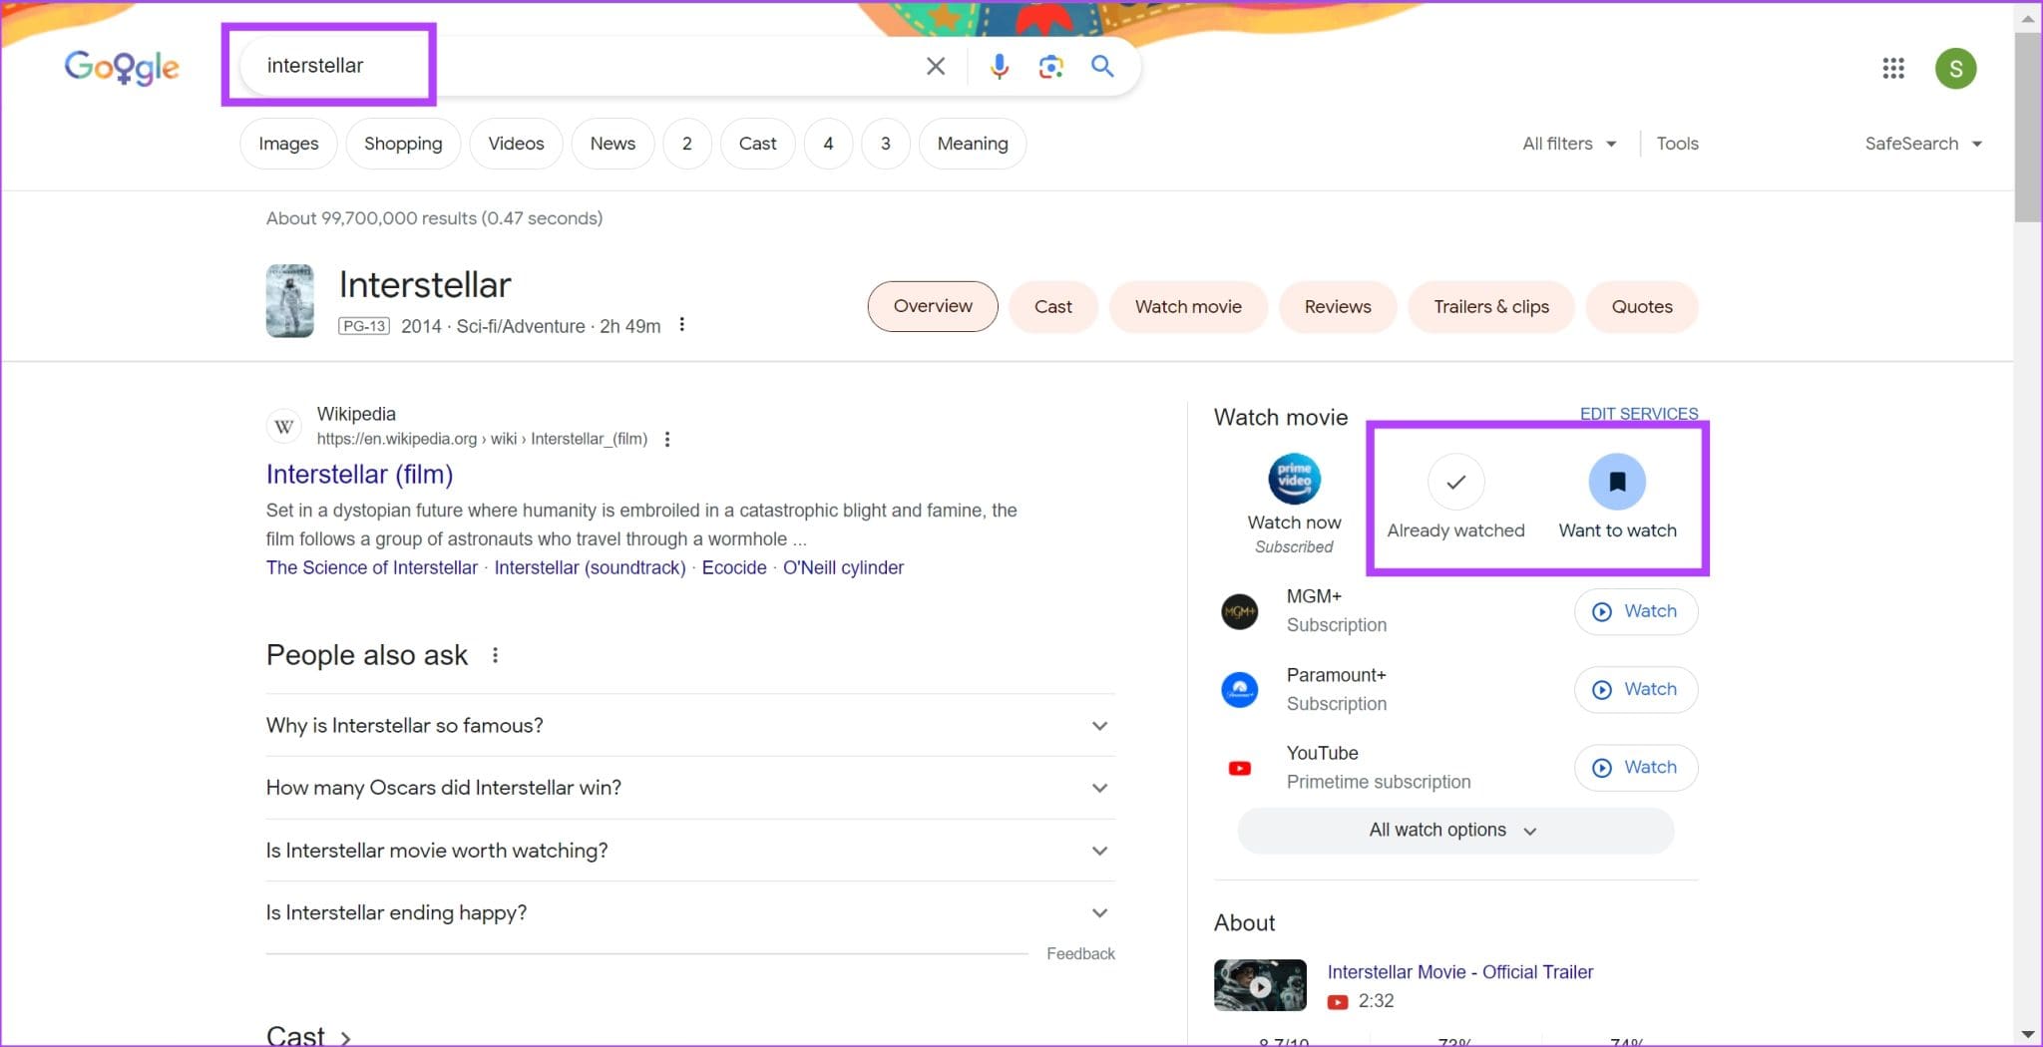Play the official Interstellar trailer thumbnail
2043x1047 pixels.
pos(1260,985)
